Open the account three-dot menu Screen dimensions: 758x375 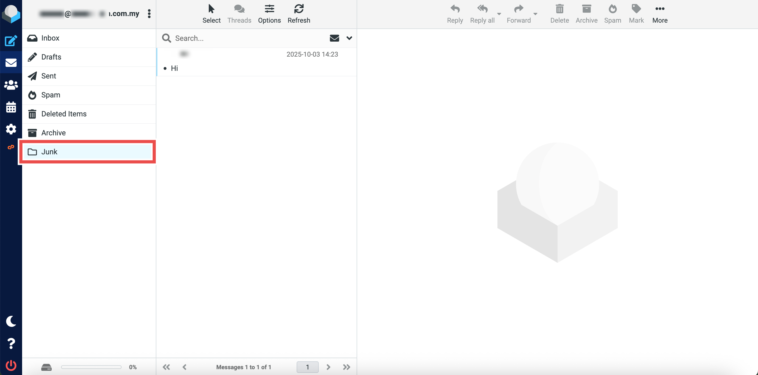(149, 13)
